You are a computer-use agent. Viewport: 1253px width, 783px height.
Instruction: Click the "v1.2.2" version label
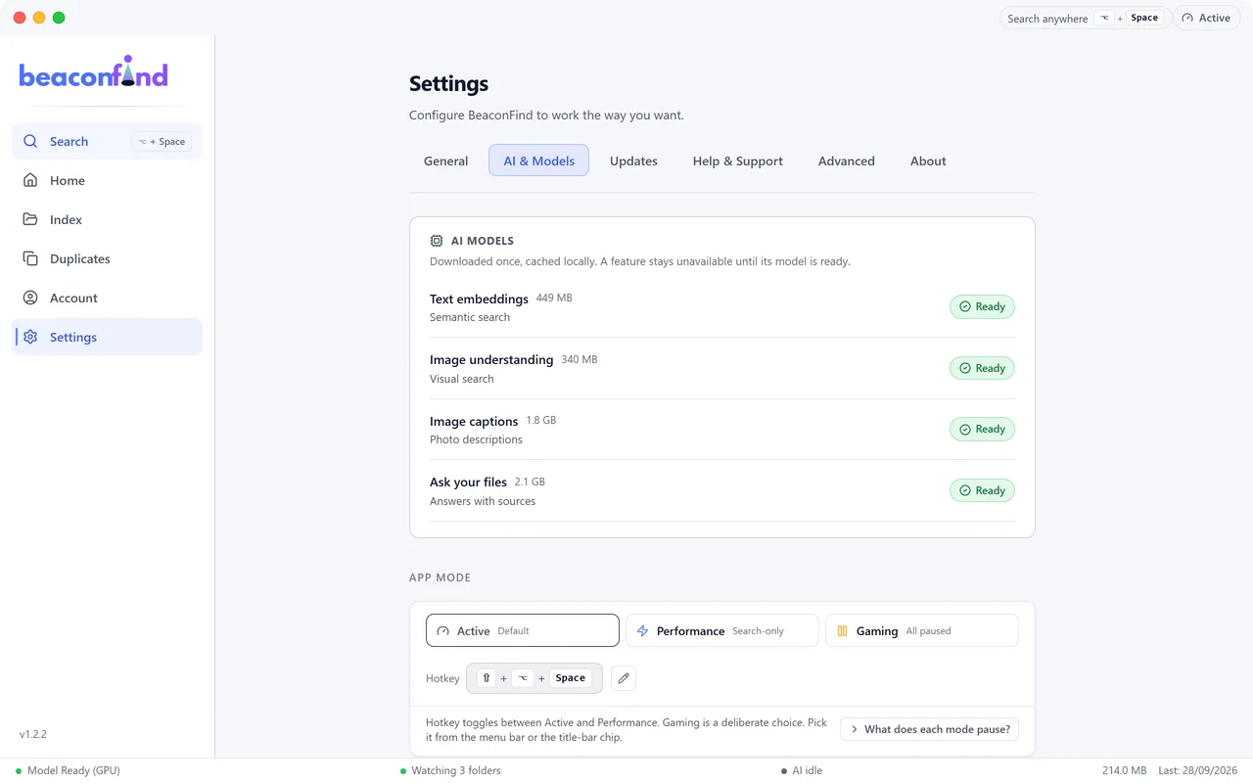tap(33, 734)
